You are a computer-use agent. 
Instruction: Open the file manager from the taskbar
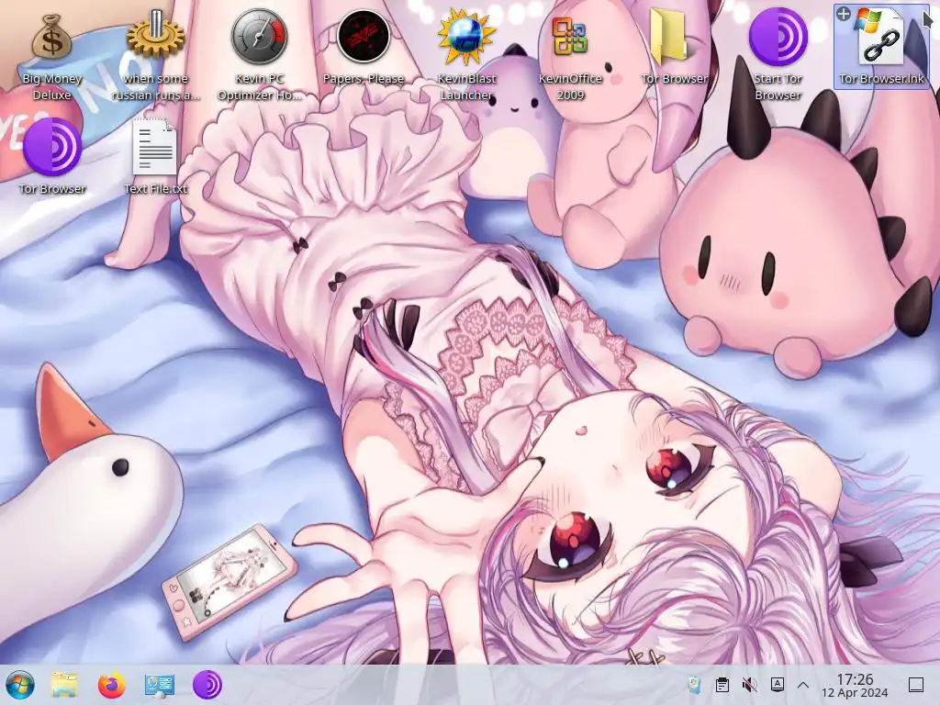[x=64, y=685]
